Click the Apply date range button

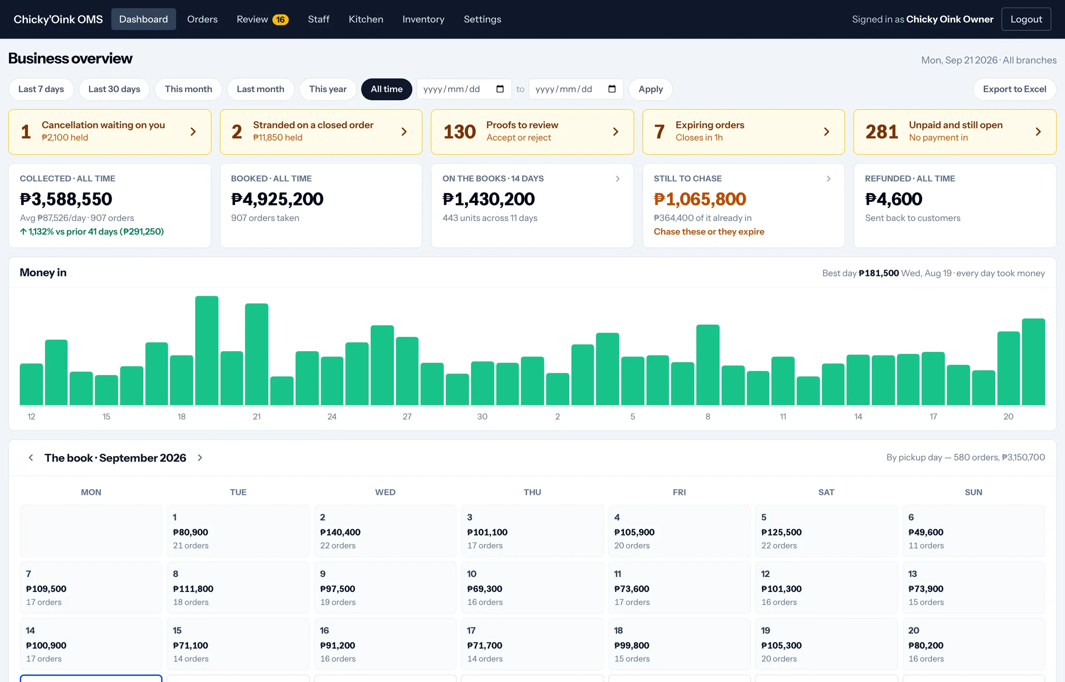tap(651, 89)
